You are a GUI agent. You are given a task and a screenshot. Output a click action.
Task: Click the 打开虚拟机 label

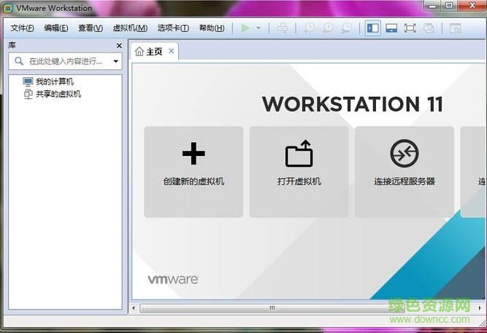click(x=299, y=181)
